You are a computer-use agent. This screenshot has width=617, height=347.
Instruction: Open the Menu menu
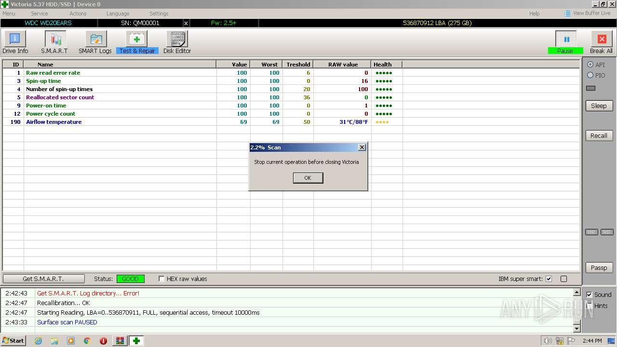coord(9,13)
